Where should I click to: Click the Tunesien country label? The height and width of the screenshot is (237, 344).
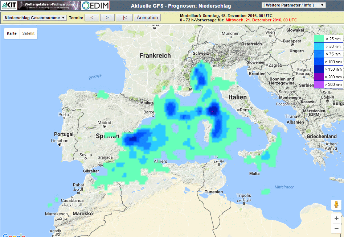point(214,192)
